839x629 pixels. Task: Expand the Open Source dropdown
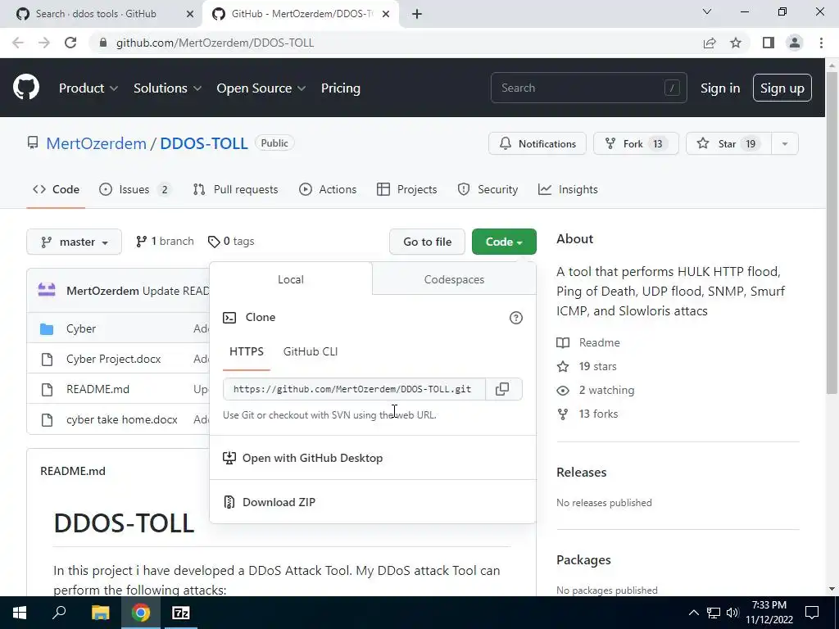(261, 88)
